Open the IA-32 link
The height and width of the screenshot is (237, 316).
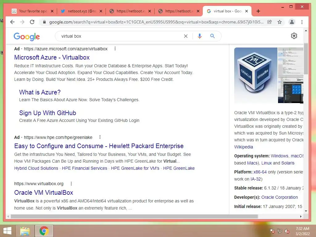(x=256, y=179)
